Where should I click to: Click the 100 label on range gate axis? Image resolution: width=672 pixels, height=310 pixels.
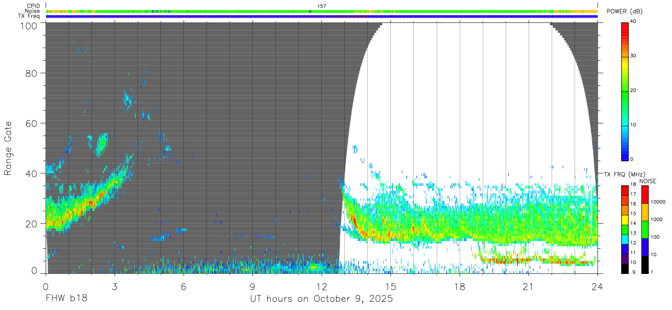point(30,26)
